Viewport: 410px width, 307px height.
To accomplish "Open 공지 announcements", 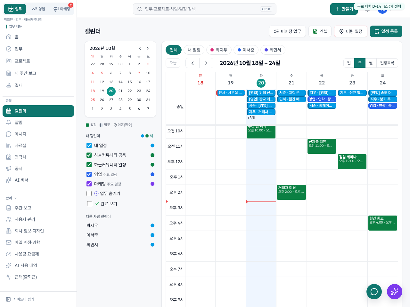I will pos(38,169).
